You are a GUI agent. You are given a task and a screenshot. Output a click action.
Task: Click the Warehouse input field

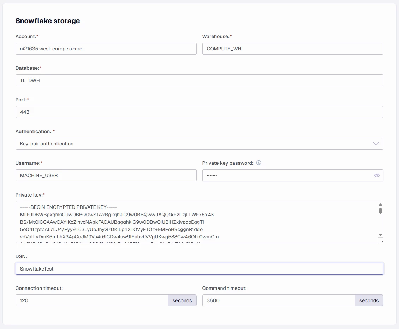point(293,49)
